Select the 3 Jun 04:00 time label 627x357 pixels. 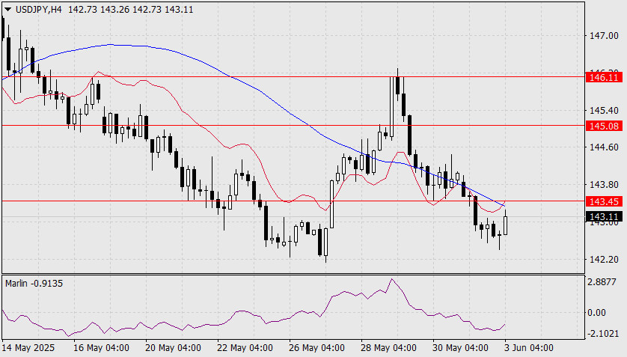tap(529, 348)
